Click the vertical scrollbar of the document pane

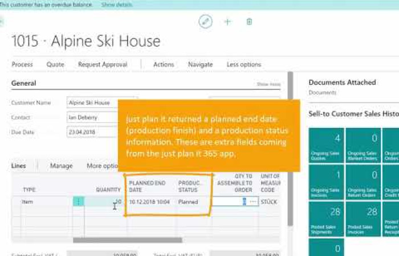coord(290,149)
